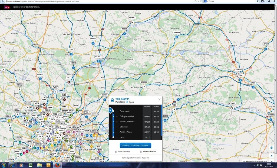Select Crépy-en-Valois stop in itinerary list
The height and width of the screenshot is (168, 277).
coord(127,117)
